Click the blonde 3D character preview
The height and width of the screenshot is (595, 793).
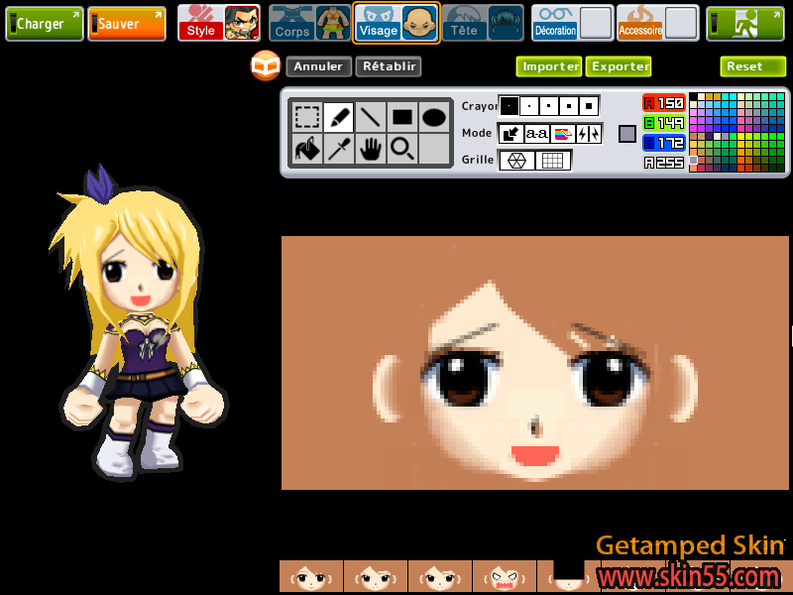tap(137, 324)
